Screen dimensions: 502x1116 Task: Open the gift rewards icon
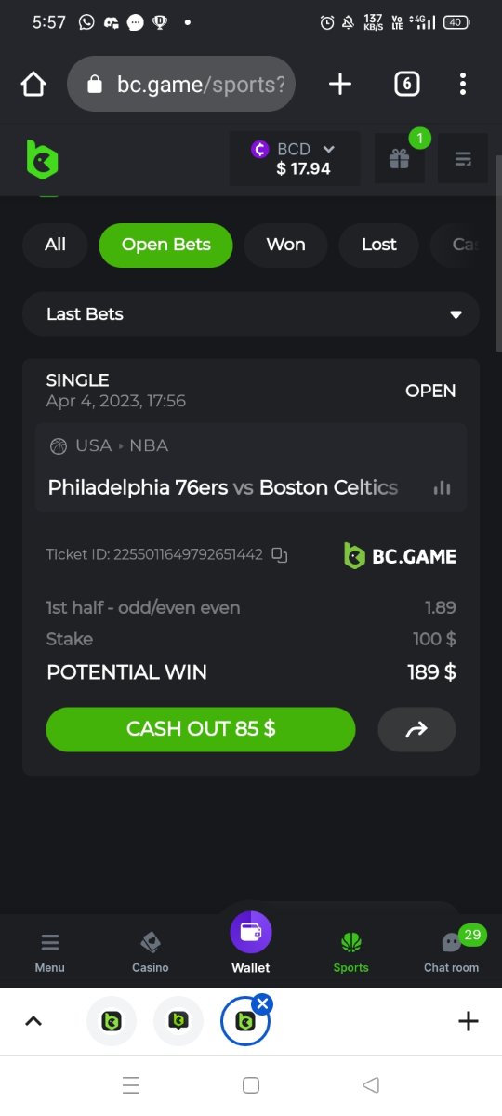pyautogui.click(x=400, y=159)
